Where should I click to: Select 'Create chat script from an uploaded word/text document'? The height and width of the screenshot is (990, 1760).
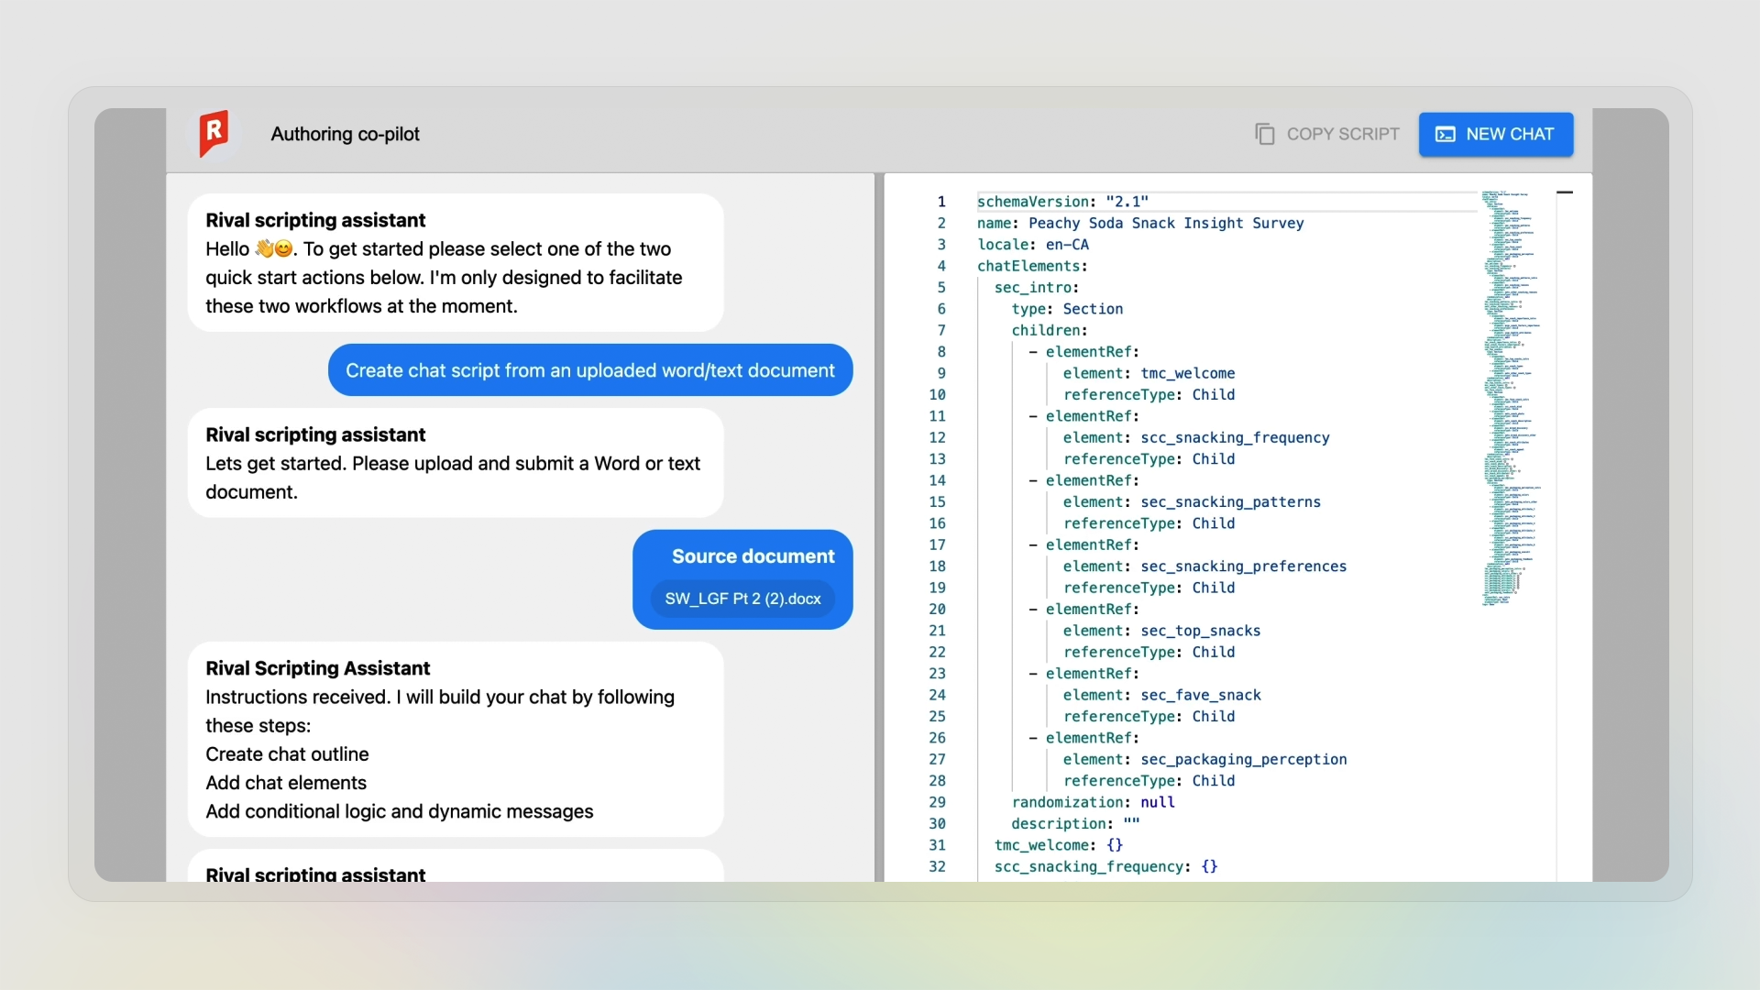(x=590, y=370)
